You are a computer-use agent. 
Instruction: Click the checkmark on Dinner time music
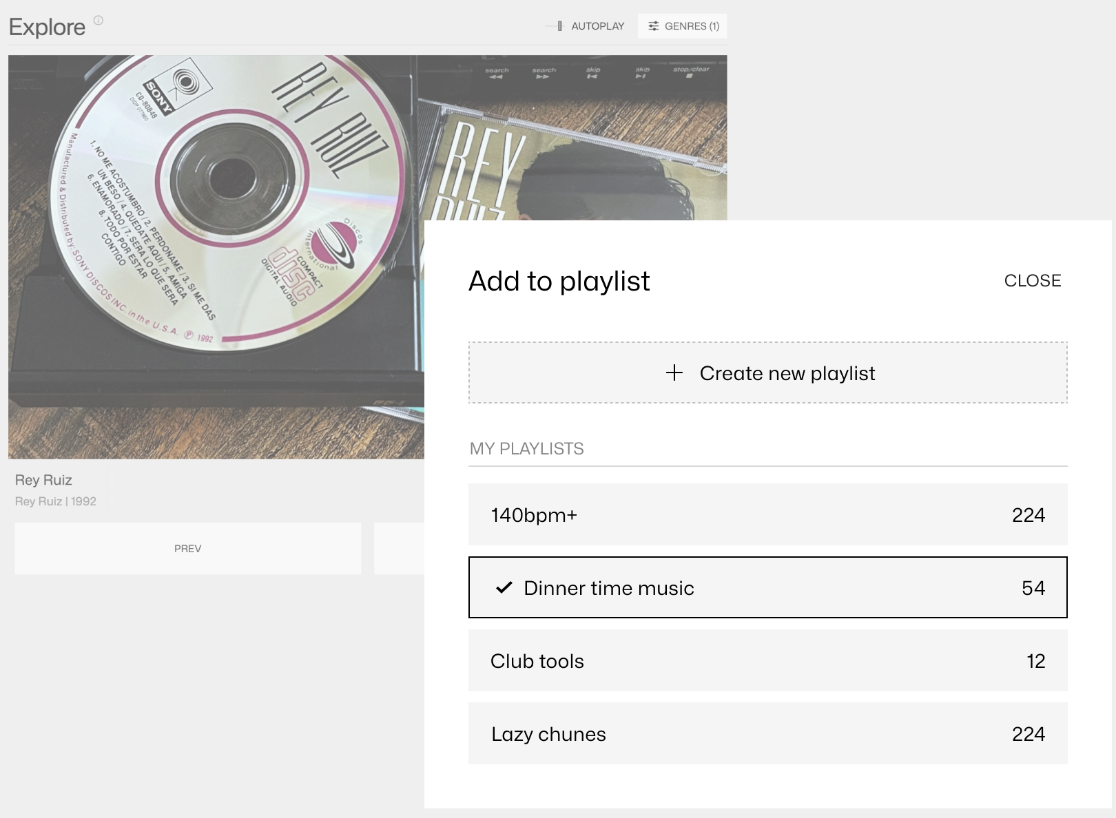coord(504,587)
